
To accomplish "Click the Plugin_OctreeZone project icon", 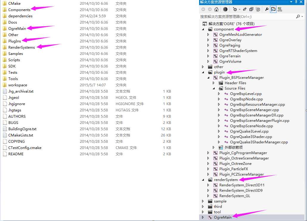I will [215, 164].
